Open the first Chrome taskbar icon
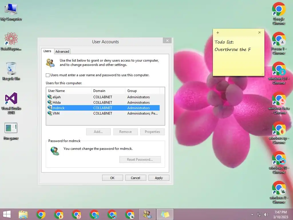Image resolution: width=293 pixels, height=220 pixels. click(x=41, y=214)
